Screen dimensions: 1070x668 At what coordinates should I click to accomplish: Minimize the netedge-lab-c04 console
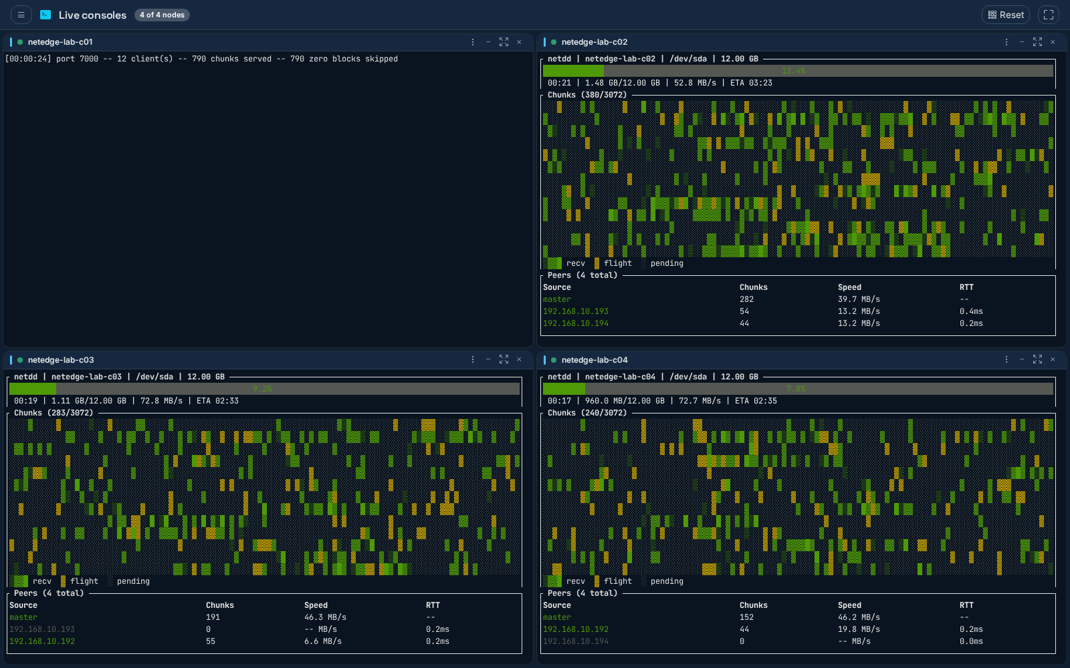pyautogui.click(x=1022, y=359)
